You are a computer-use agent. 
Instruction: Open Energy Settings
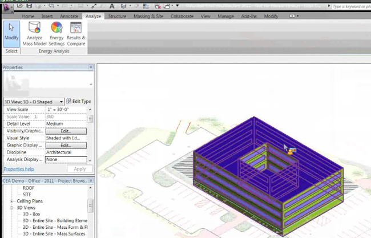57,33
